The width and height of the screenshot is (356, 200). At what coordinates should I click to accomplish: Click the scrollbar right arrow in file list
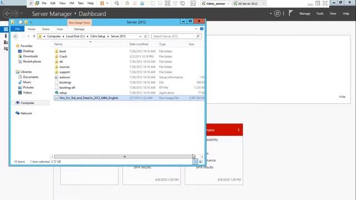[x=202, y=157]
